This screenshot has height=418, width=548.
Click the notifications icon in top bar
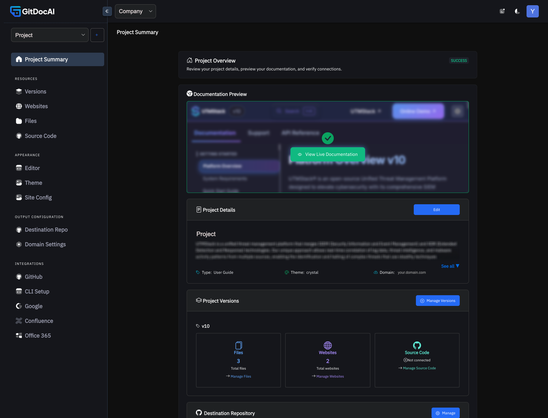tap(502, 11)
